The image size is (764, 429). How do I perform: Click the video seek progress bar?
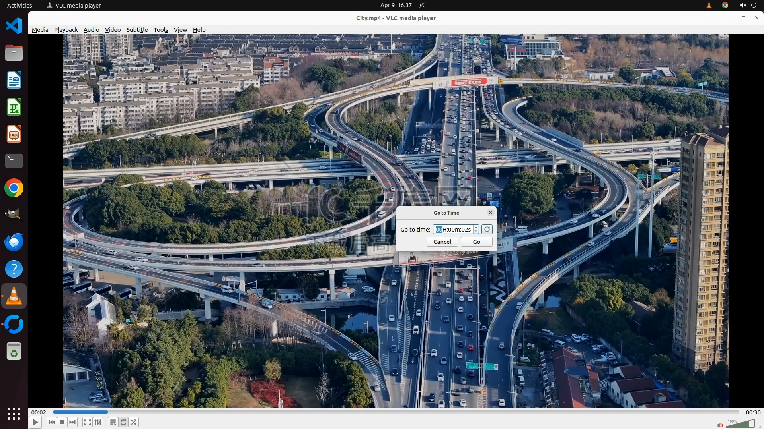coord(396,412)
